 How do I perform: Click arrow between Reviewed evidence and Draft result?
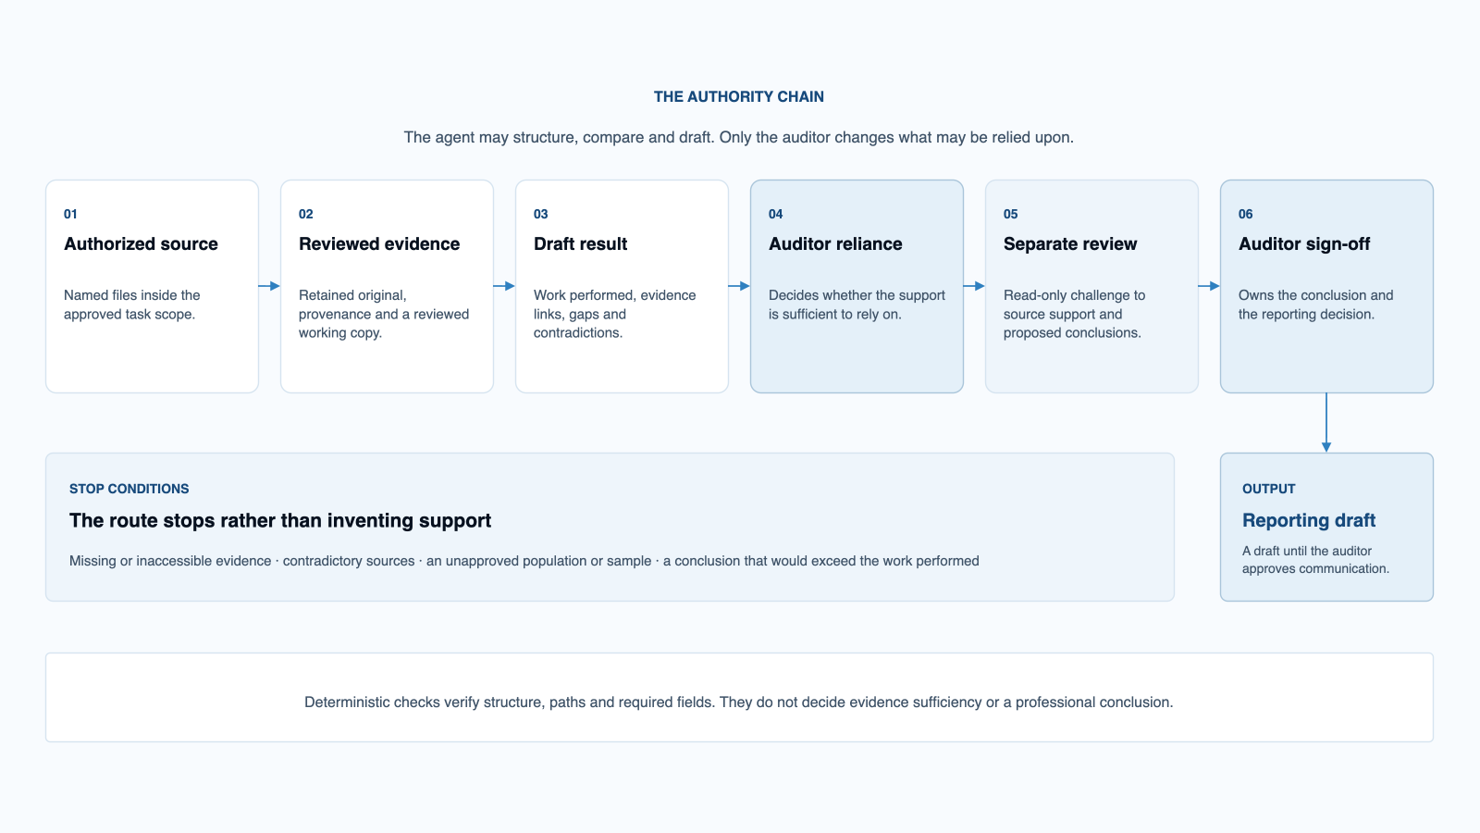pyautogui.click(x=504, y=286)
